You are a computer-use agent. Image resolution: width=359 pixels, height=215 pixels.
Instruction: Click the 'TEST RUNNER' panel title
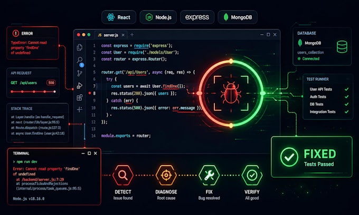point(318,79)
